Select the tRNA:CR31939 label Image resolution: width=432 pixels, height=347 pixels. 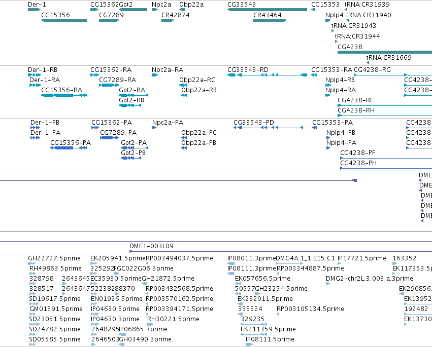(x=367, y=5)
